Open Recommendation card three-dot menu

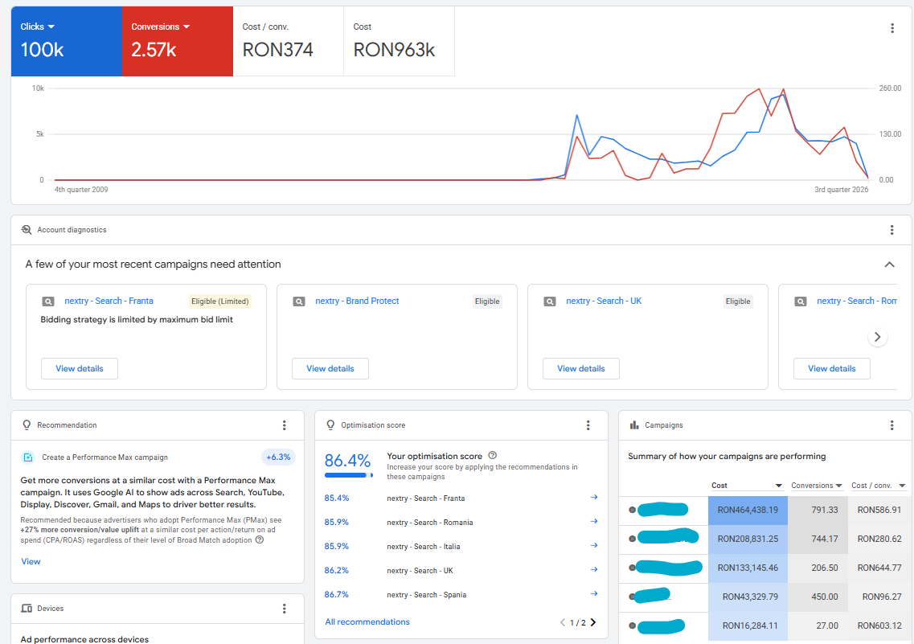(x=285, y=425)
